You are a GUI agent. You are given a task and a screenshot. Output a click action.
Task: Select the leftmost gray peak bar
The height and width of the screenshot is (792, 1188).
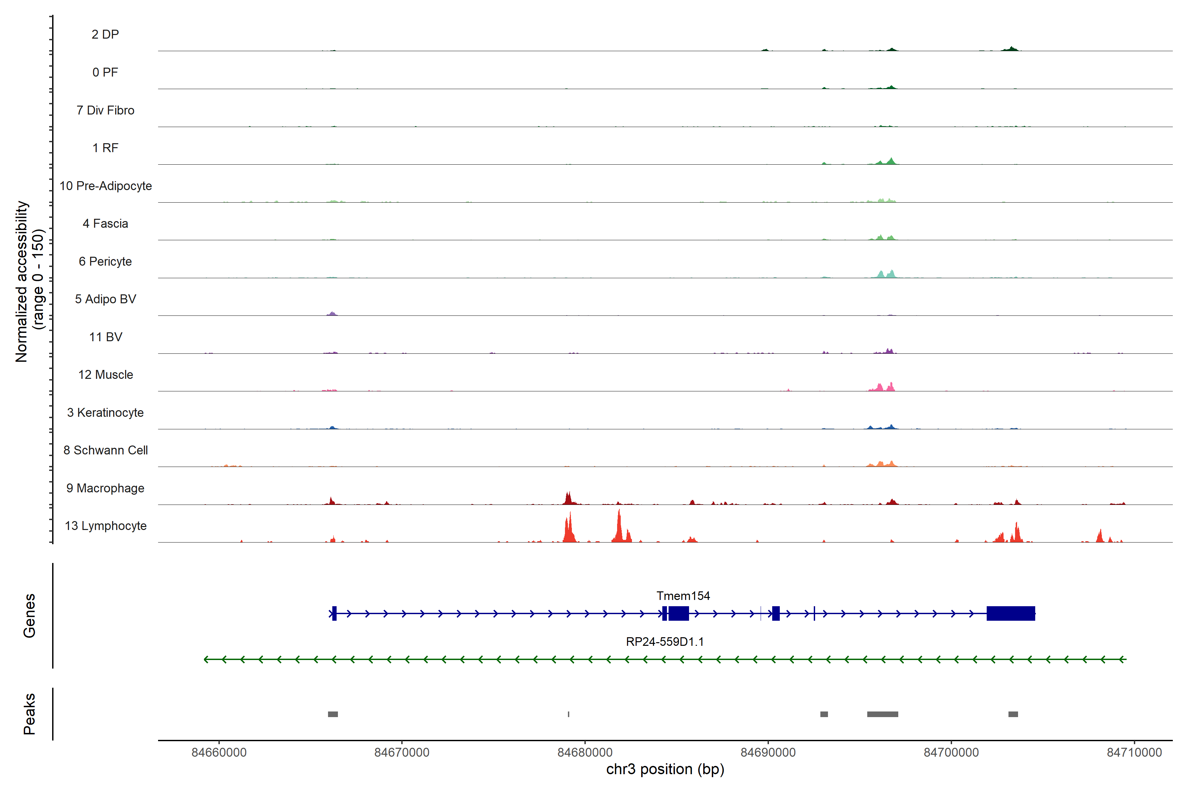[333, 714]
